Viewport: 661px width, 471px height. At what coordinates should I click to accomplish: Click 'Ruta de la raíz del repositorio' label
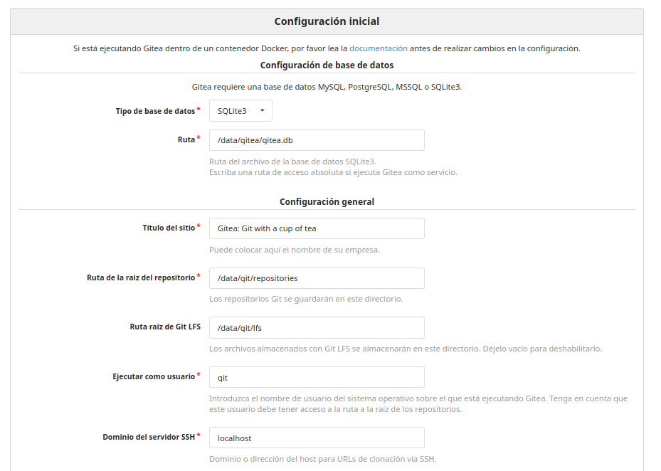coord(141,277)
